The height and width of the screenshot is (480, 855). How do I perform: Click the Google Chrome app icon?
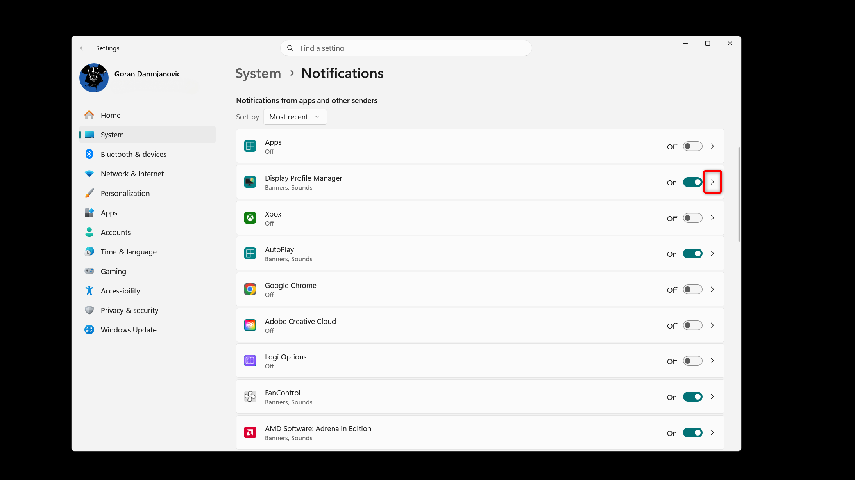[250, 289]
